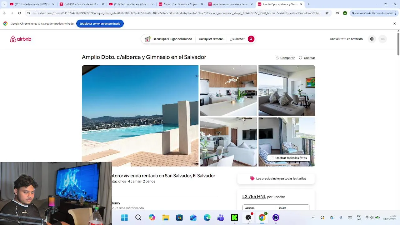Bookmark this page with star icon
The height and width of the screenshot is (225, 400).
click(x=327, y=13)
